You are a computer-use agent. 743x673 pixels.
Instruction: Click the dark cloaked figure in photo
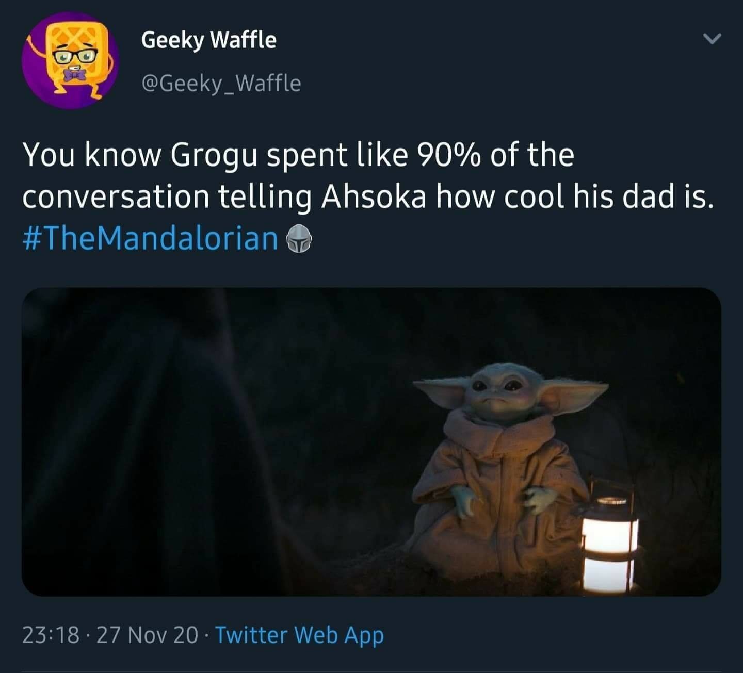point(155,438)
